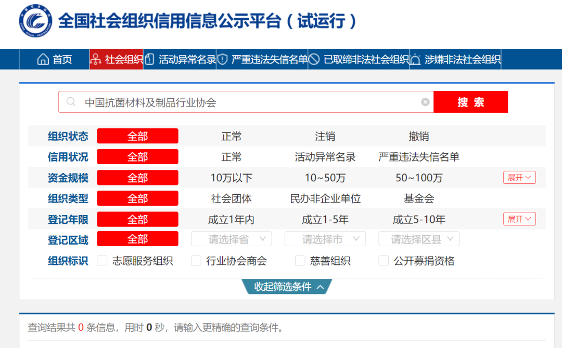Screen dimensions: 562x348
Task: Click the red 搜索 search button
Action: [x=471, y=102]
